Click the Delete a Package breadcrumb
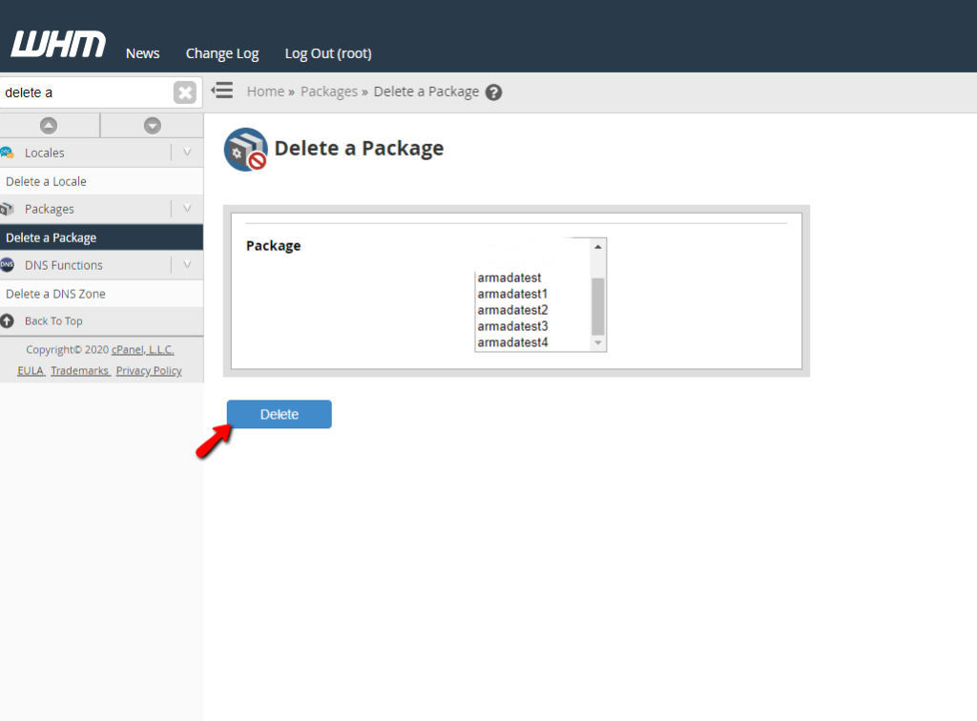Screen dimensions: 977x721 pyautogui.click(x=426, y=92)
